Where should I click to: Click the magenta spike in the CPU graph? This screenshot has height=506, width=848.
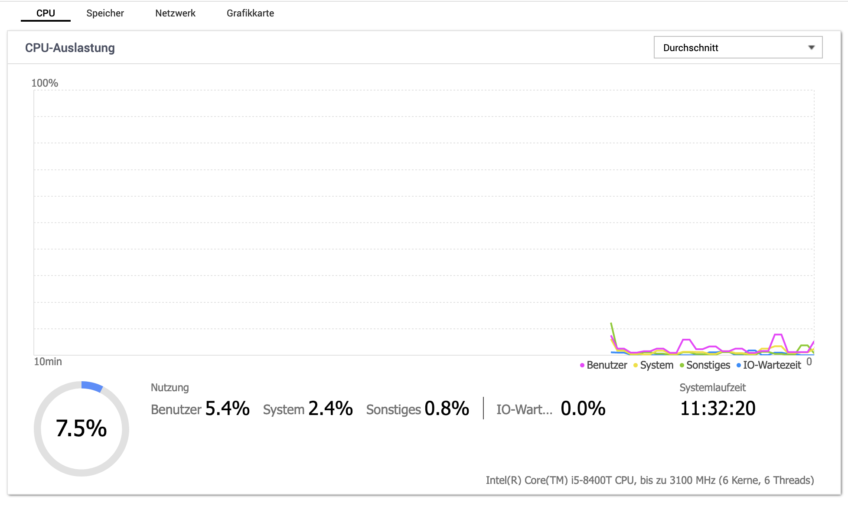click(x=778, y=336)
